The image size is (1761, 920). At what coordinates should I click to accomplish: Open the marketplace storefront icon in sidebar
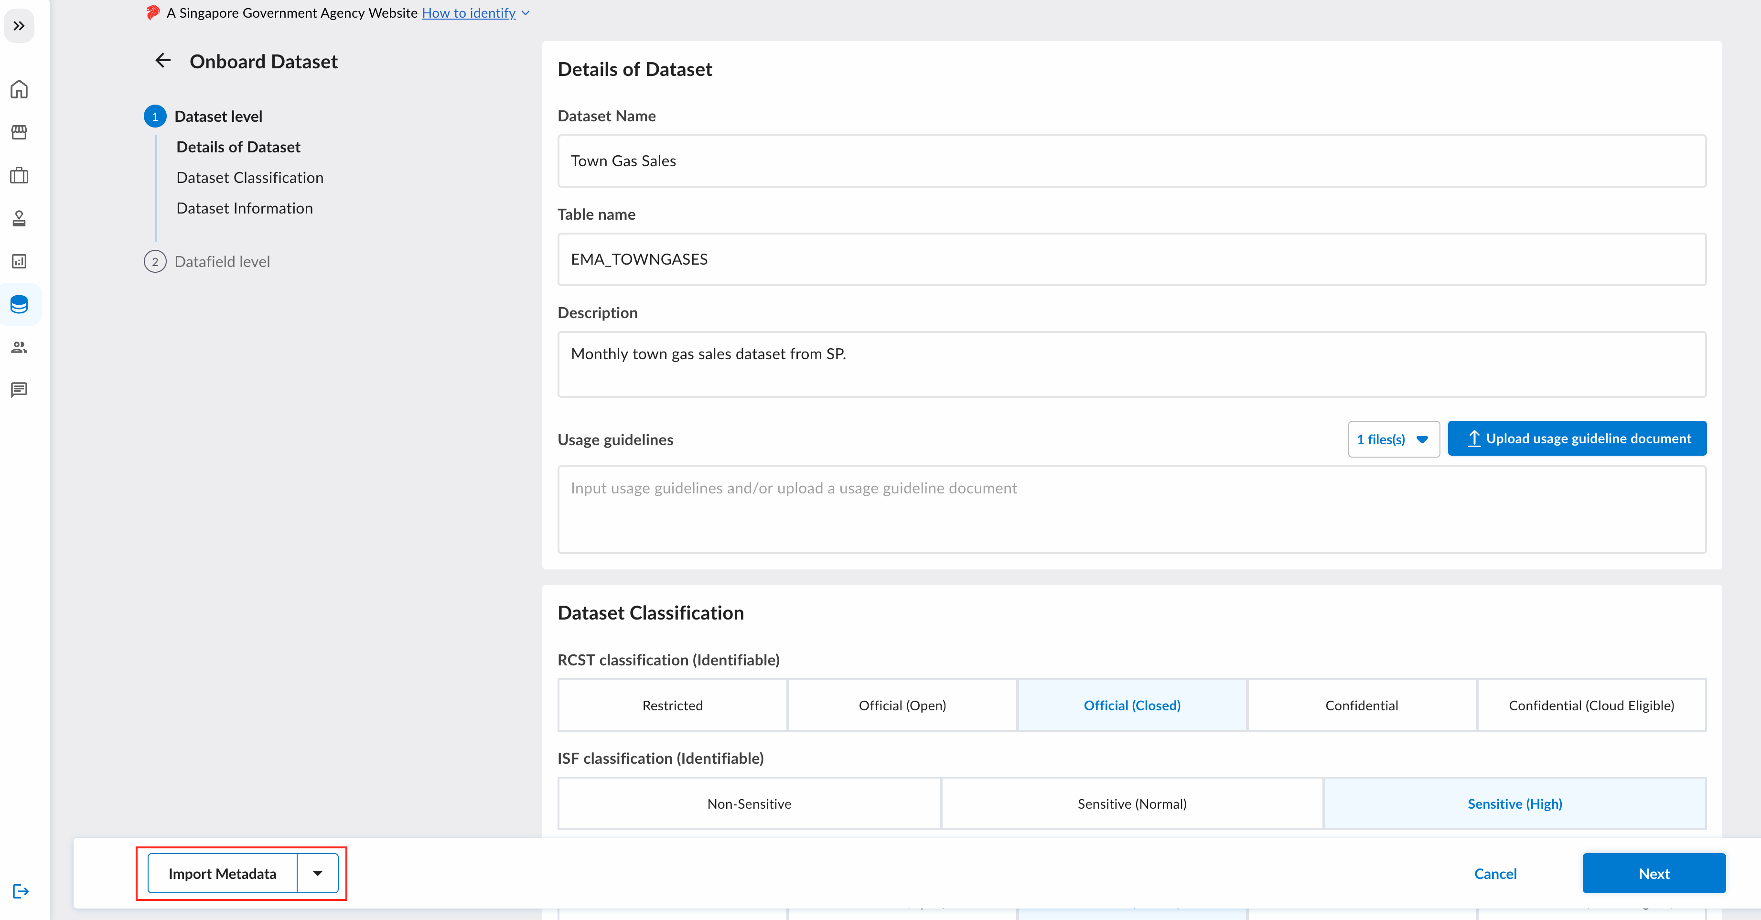coord(19,133)
